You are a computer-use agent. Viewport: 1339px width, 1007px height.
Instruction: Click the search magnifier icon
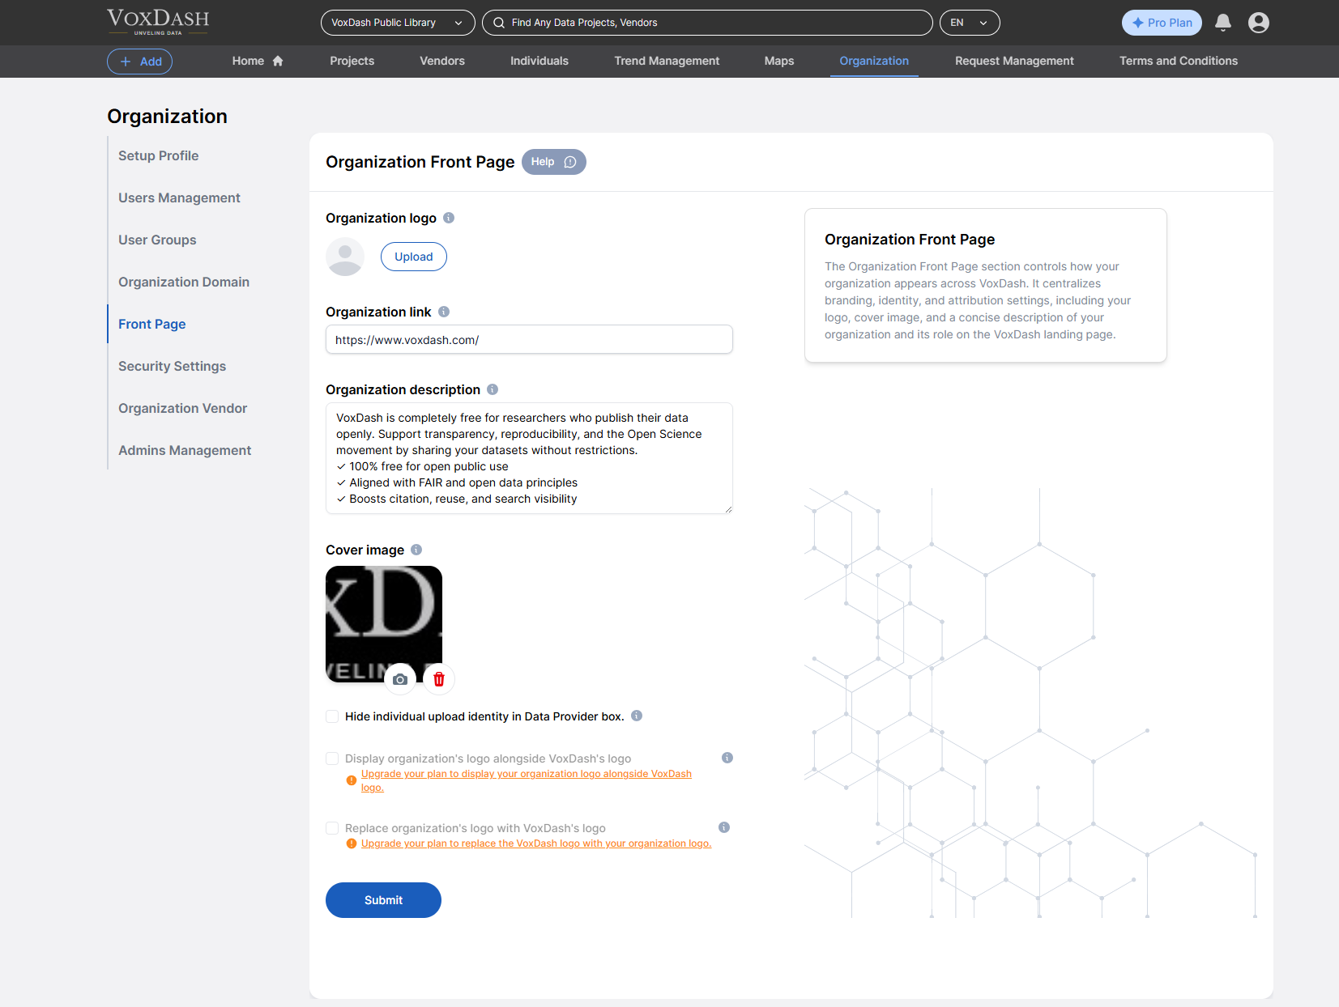click(x=499, y=23)
